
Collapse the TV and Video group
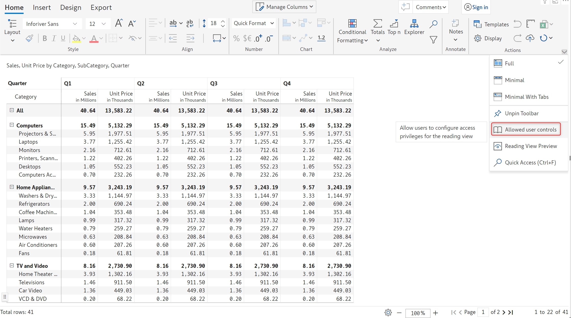(x=12, y=265)
